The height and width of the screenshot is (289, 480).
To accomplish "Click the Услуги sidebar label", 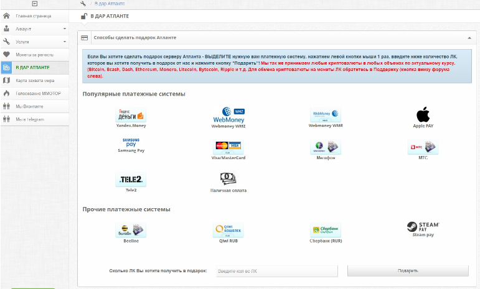I will (22, 42).
